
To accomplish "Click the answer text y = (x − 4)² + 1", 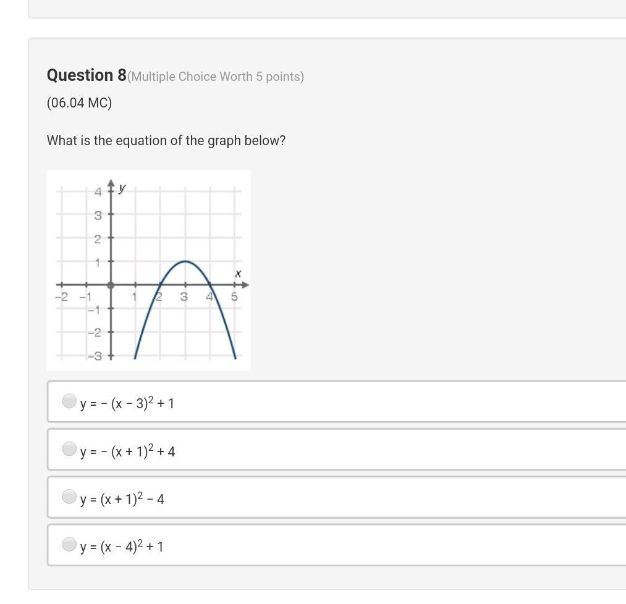I will (122, 547).
